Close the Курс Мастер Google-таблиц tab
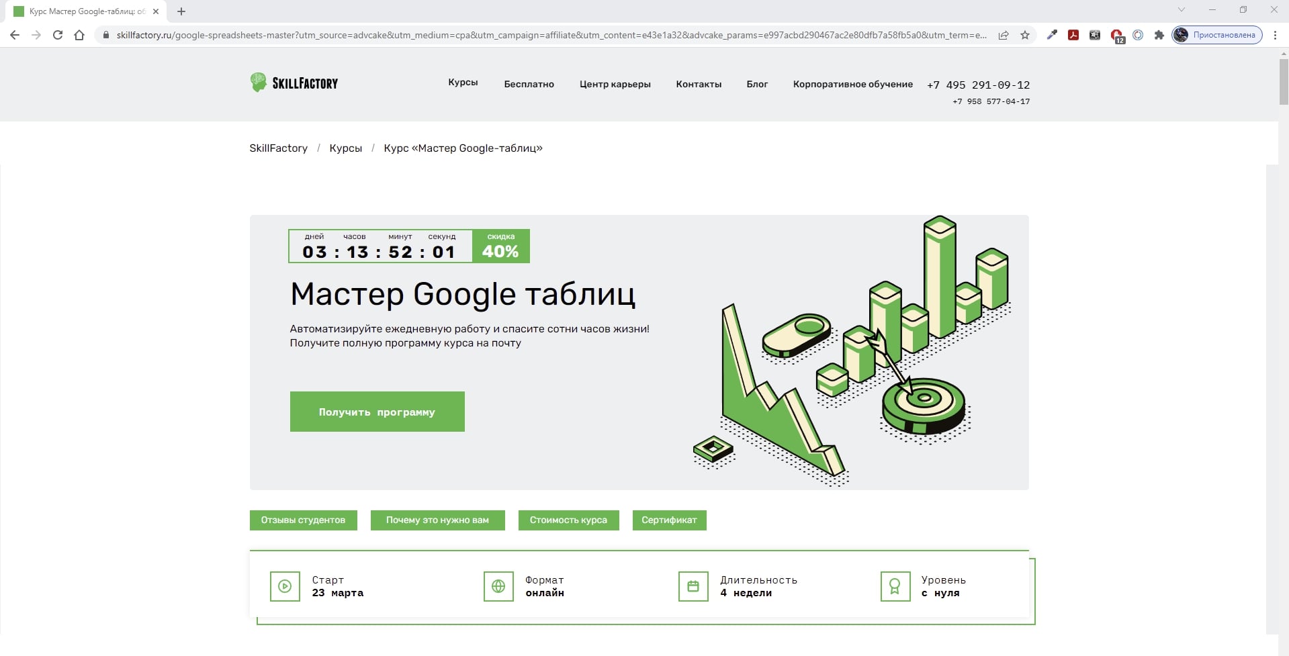The height and width of the screenshot is (656, 1289). coord(156,11)
